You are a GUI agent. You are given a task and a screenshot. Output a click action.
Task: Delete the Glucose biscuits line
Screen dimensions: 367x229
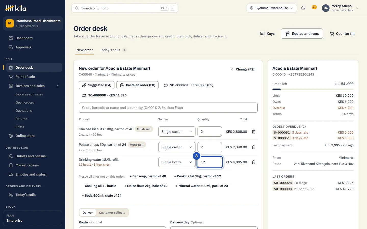pyautogui.click(x=254, y=132)
